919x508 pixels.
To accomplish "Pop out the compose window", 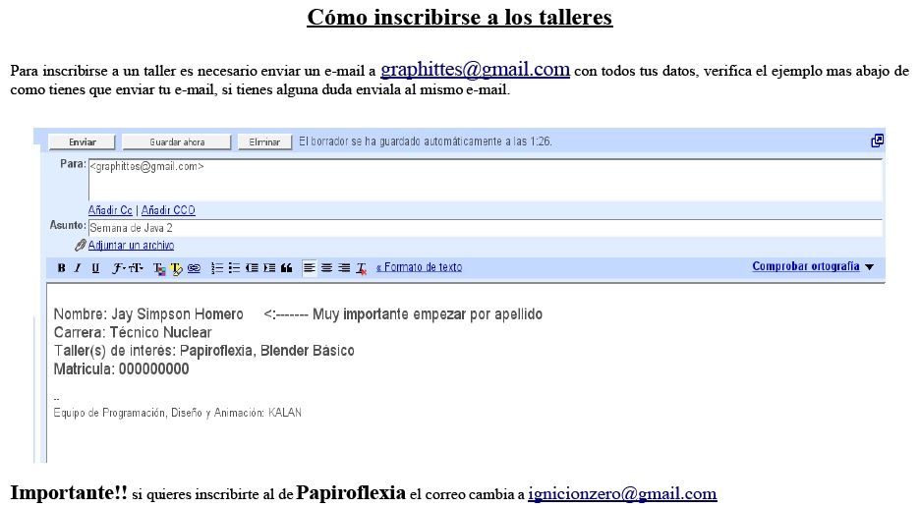I will tap(877, 141).
